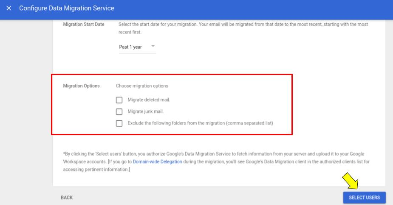Click the 'Choose migration options' text
This screenshot has width=393, height=205.
tap(142, 86)
